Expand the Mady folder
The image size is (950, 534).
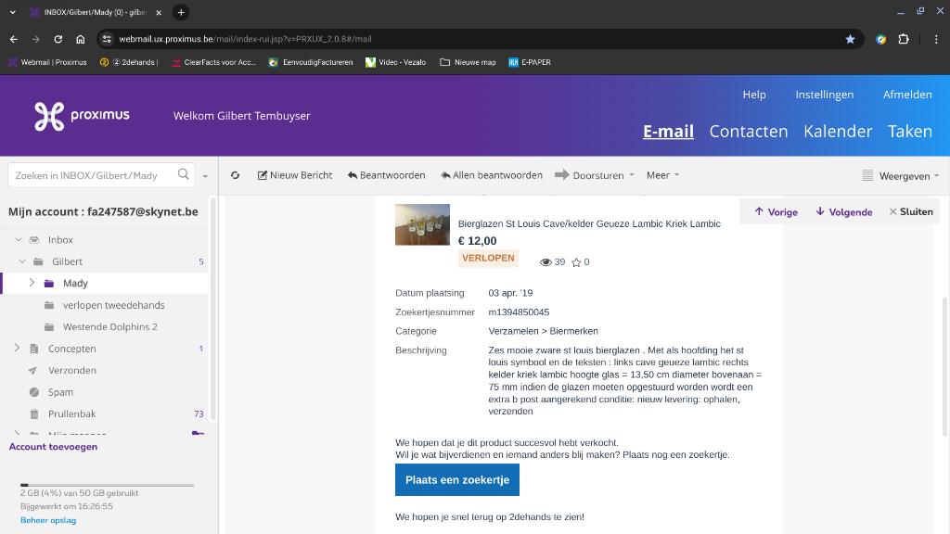point(32,283)
